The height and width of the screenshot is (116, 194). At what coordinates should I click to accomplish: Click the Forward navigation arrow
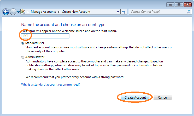tap(13, 12)
